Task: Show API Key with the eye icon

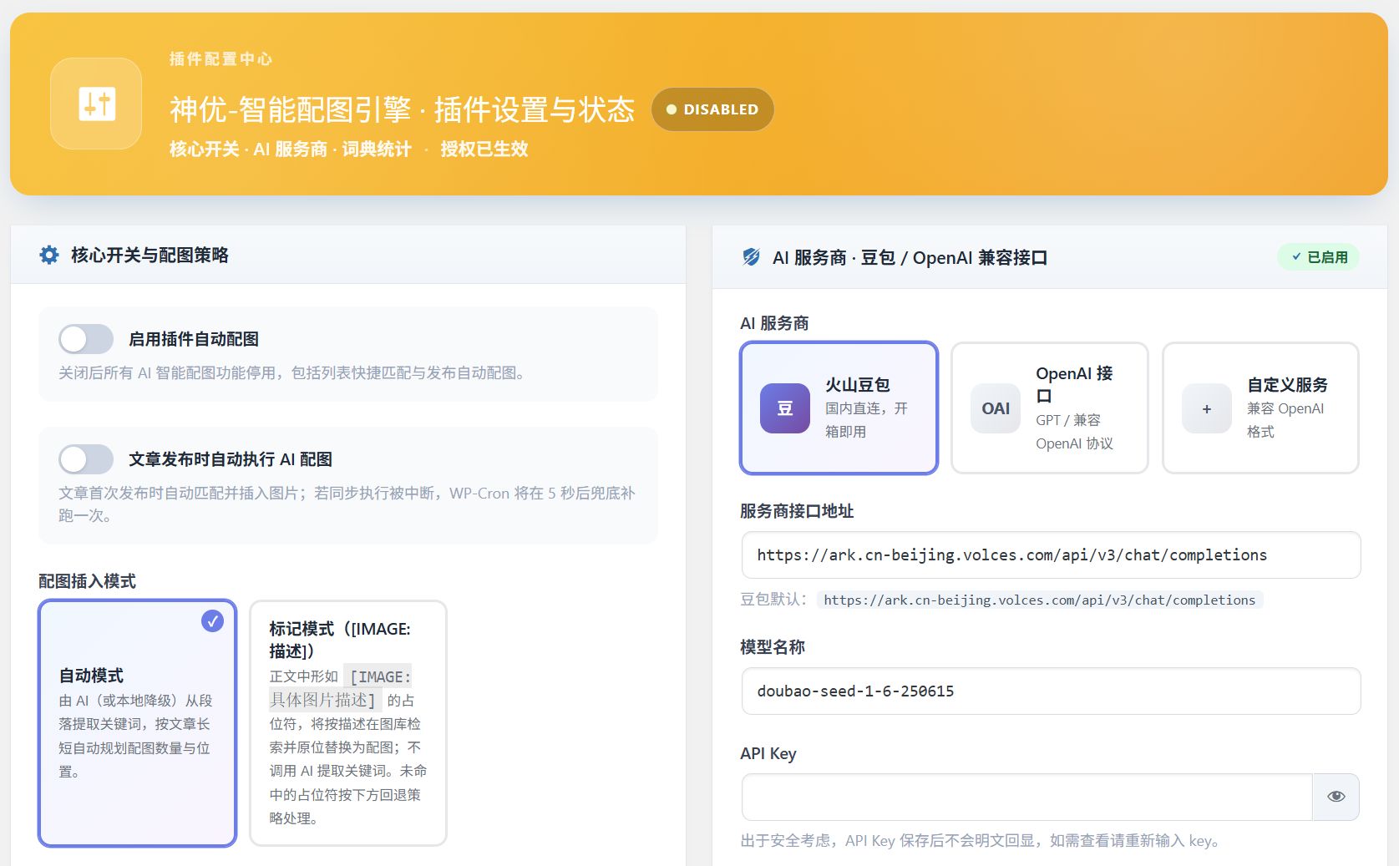Action: pyautogui.click(x=1336, y=797)
